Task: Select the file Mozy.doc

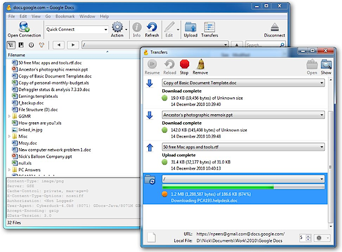Action: pyautogui.click(x=28, y=143)
